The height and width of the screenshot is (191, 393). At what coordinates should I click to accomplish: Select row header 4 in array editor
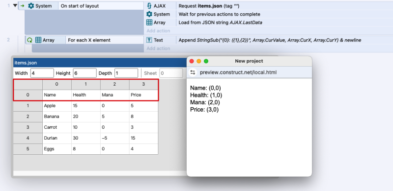(x=28, y=138)
